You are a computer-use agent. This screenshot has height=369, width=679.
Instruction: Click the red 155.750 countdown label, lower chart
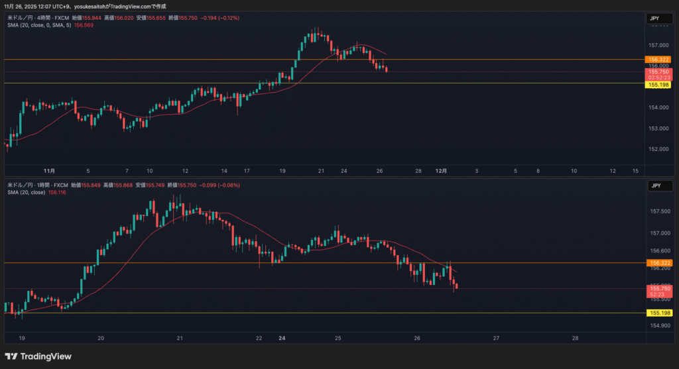point(659,291)
